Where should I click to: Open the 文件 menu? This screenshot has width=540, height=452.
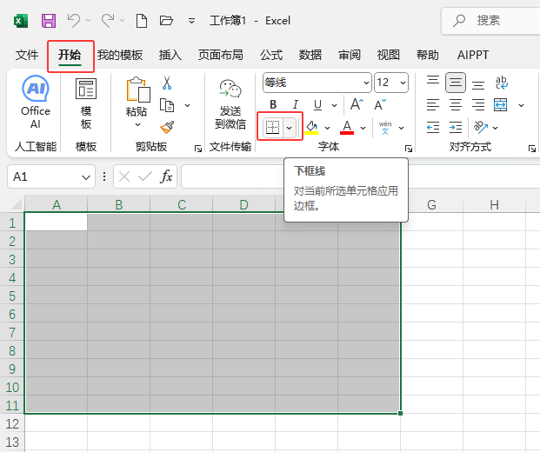(x=27, y=55)
